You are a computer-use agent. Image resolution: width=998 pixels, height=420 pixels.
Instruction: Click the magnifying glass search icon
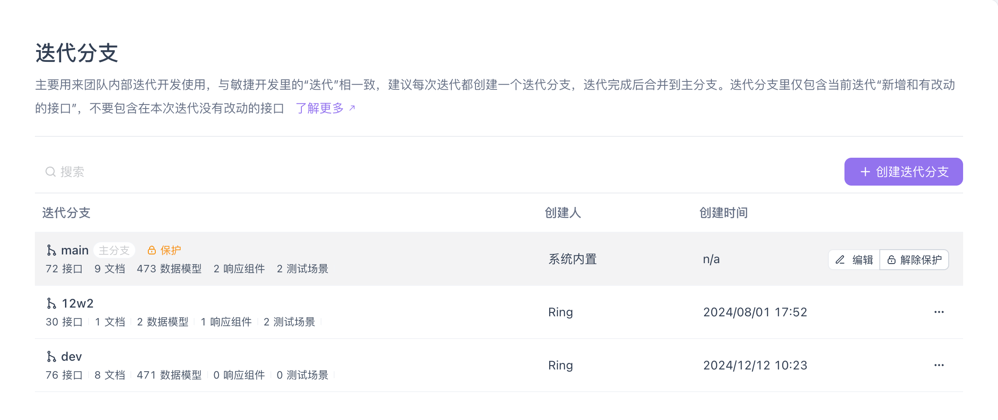pyautogui.click(x=50, y=172)
